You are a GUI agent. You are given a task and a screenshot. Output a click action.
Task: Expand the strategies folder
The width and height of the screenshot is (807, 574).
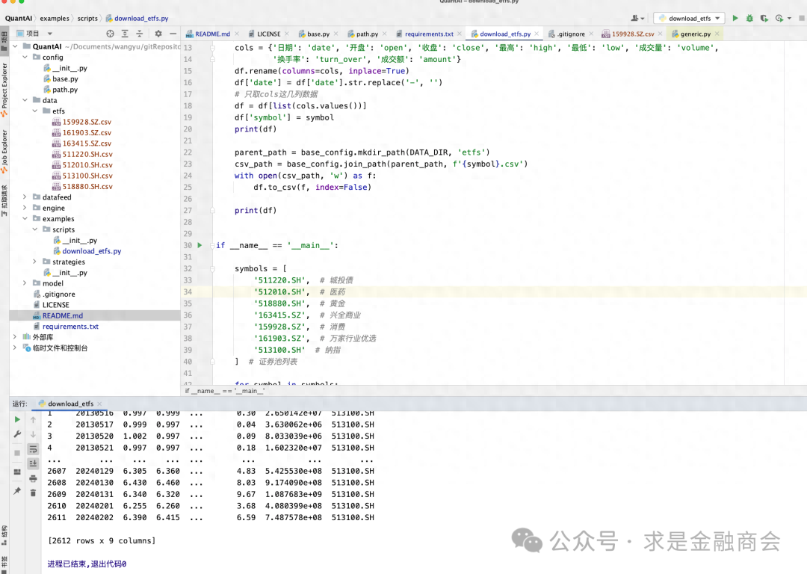[x=34, y=262]
